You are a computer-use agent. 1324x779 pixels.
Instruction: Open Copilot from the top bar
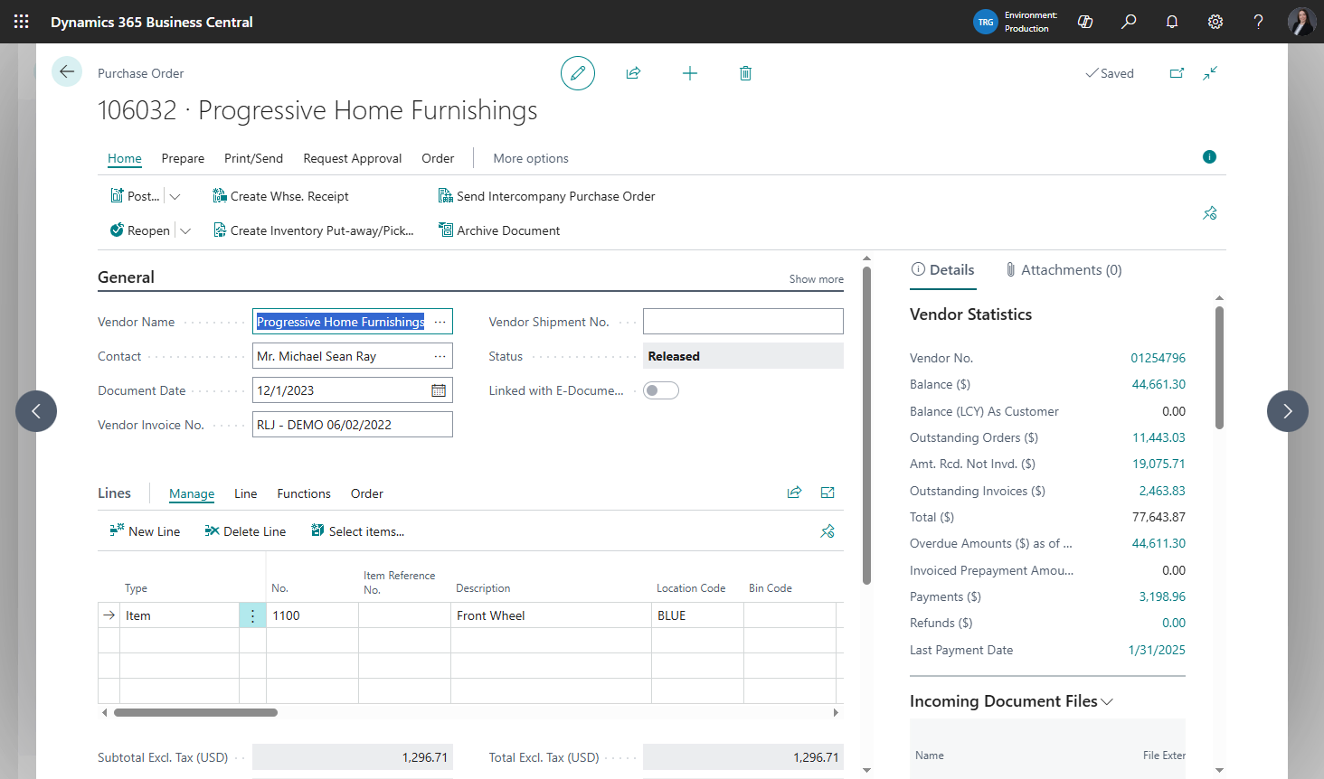(x=1085, y=22)
